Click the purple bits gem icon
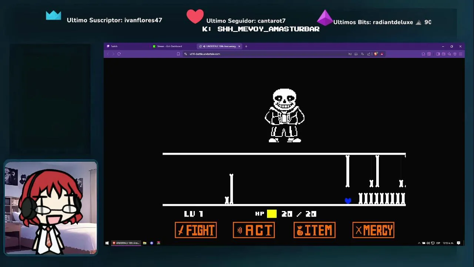This screenshot has height=267, width=474. [325, 18]
